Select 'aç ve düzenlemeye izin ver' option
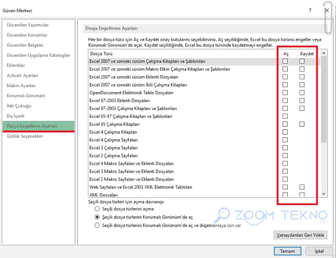The width and height of the screenshot is (336, 258). [x=97, y=225]
